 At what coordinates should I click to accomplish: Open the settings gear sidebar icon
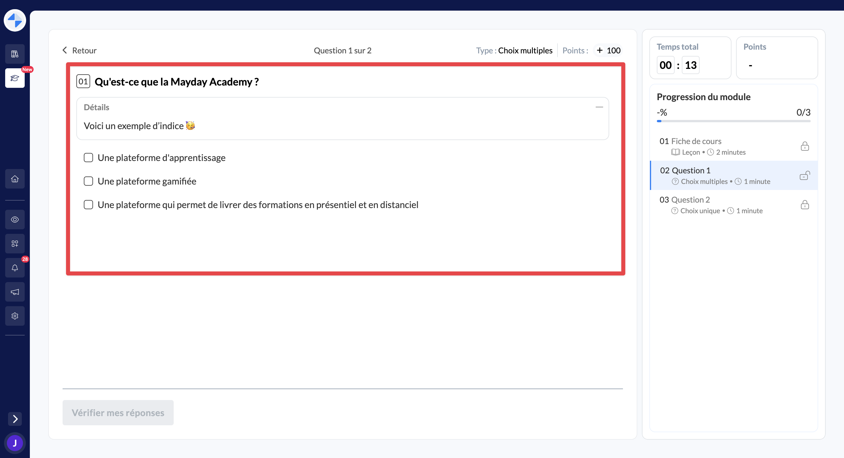[x=15, y=316]
